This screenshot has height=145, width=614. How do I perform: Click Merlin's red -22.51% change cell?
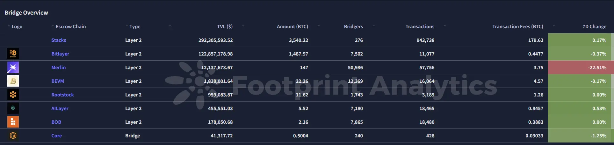pyautogui.click(x=581, y=68)
